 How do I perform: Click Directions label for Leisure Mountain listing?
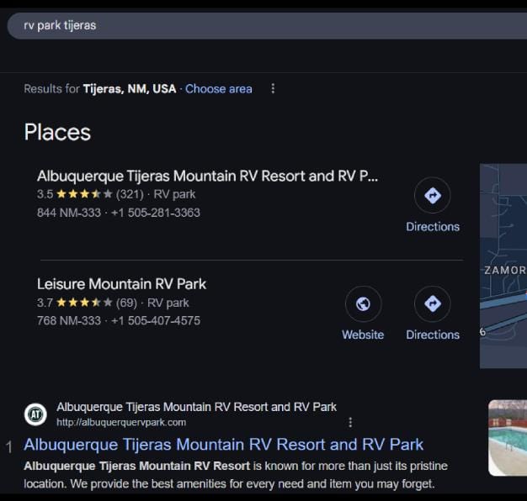433,335
